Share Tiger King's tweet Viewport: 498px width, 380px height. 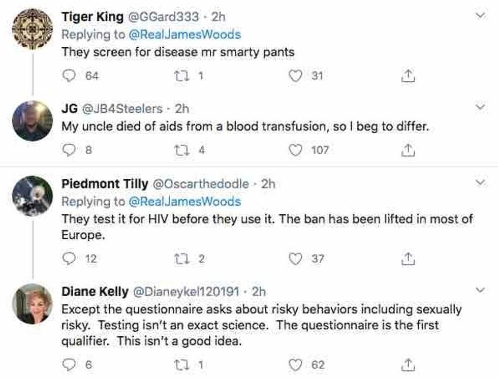[x=408, y=76]
